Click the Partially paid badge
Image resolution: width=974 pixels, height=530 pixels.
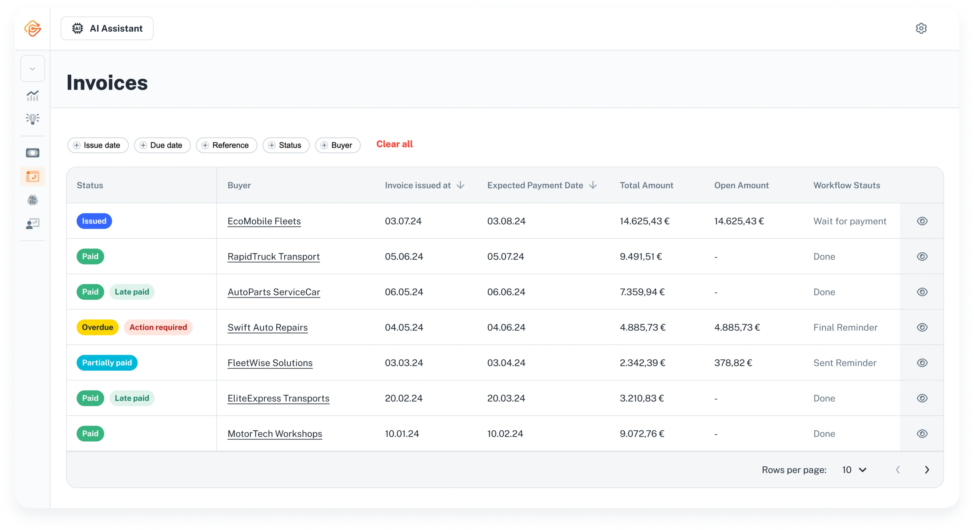pyautogui.click(x=107, y=363)
